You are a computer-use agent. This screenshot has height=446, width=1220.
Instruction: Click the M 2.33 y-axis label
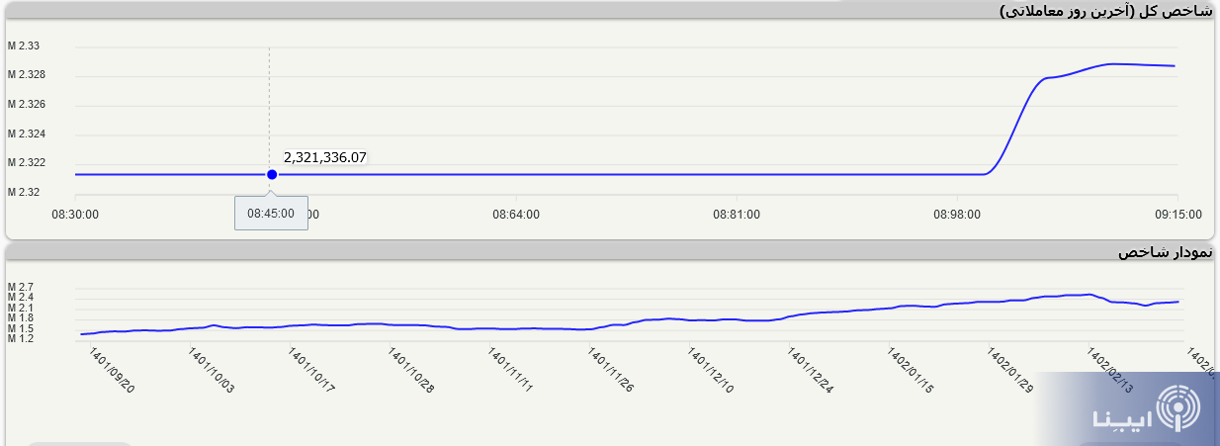tap(25, 45)
